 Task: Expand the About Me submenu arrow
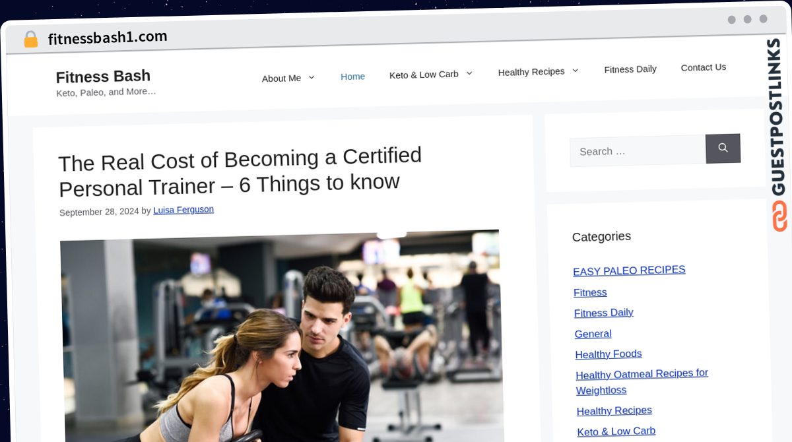312,77
